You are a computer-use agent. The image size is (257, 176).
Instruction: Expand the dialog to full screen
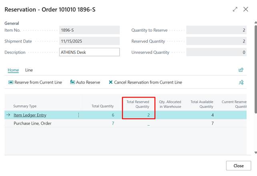click(235, 9)
